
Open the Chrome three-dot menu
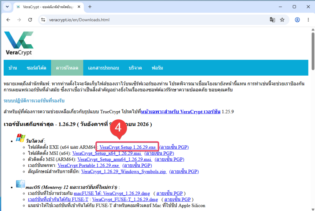308,20
